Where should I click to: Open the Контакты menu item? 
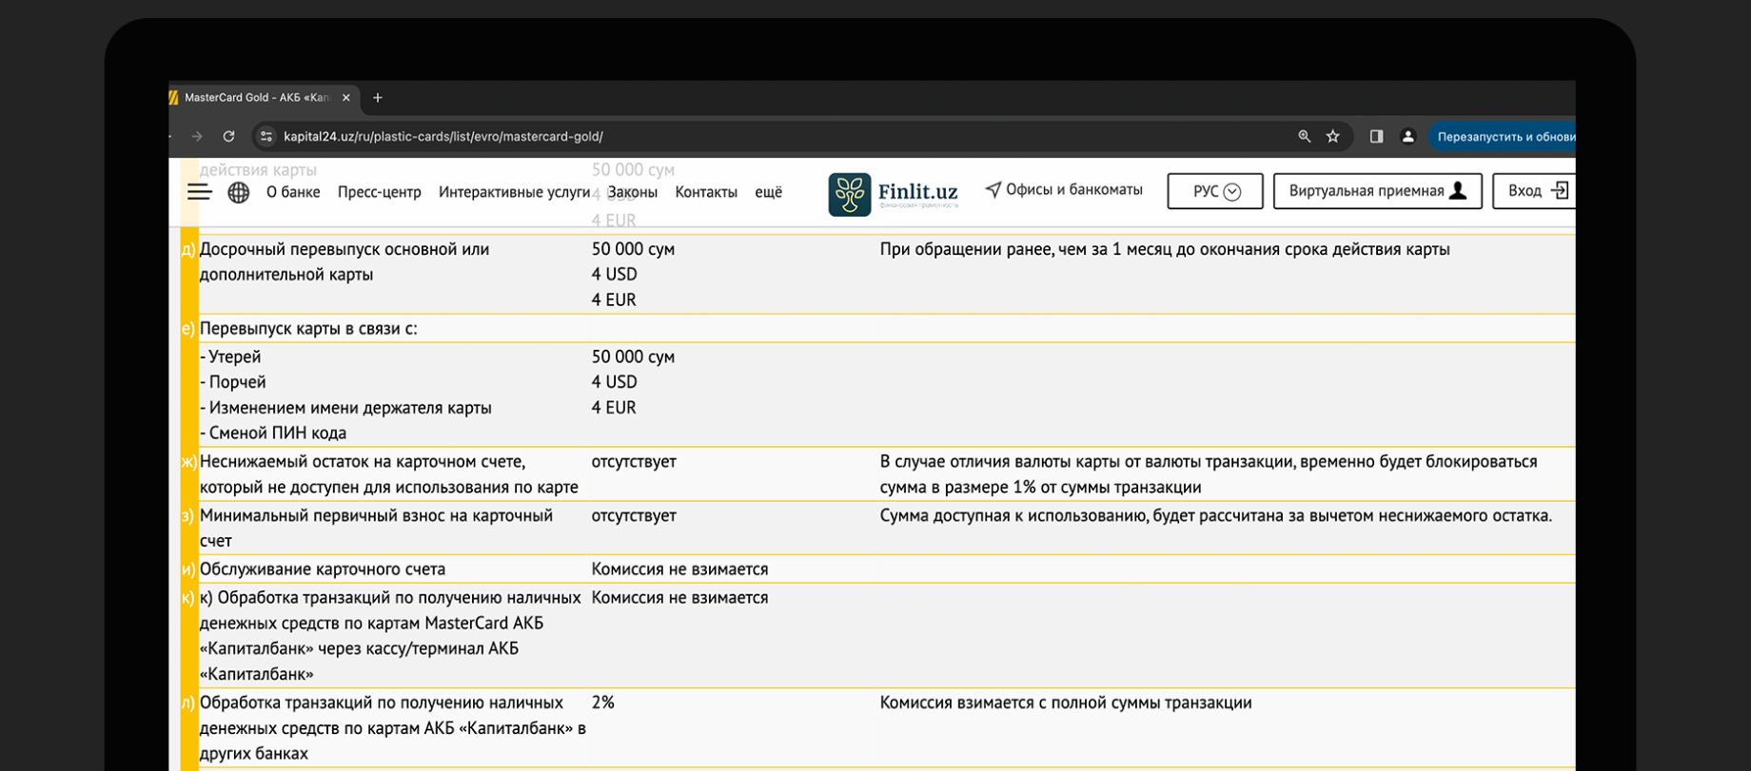click(x=706, y=192)
